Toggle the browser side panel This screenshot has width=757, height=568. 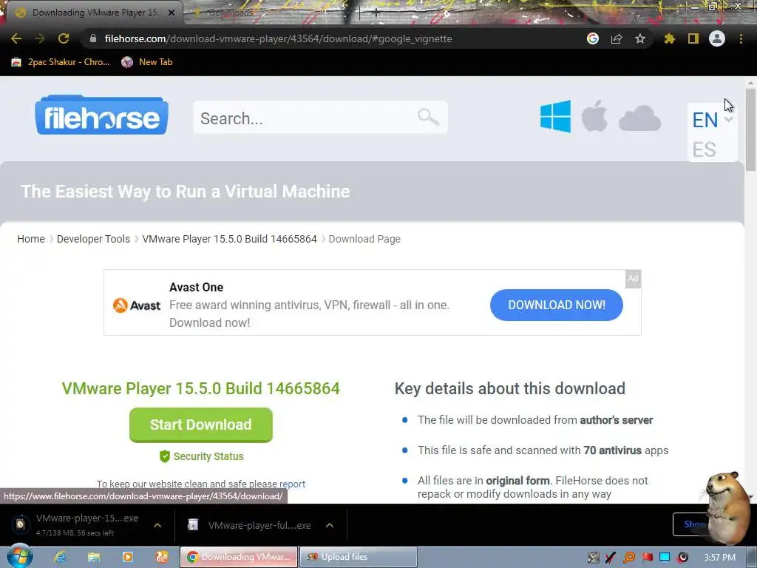(x=693, y=38)
